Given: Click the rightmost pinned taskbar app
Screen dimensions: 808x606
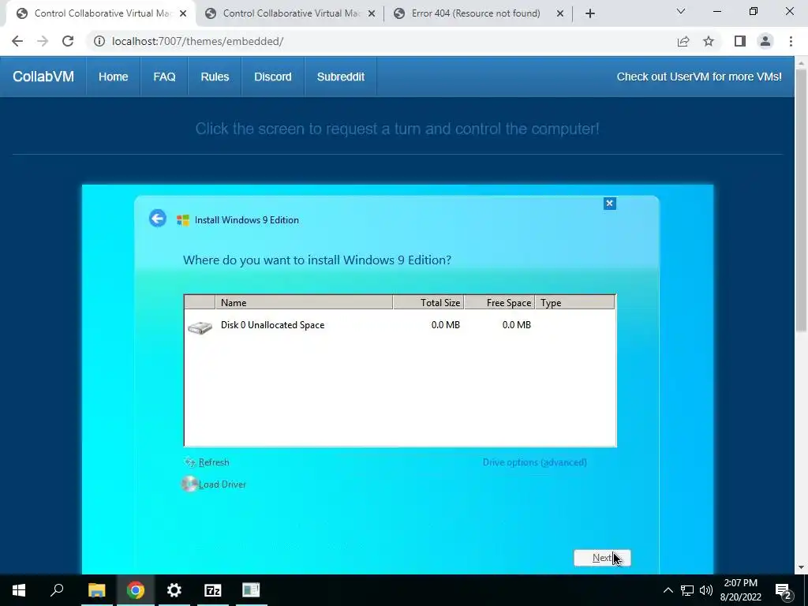Looking at the screenshot, I should click(251, 590).
